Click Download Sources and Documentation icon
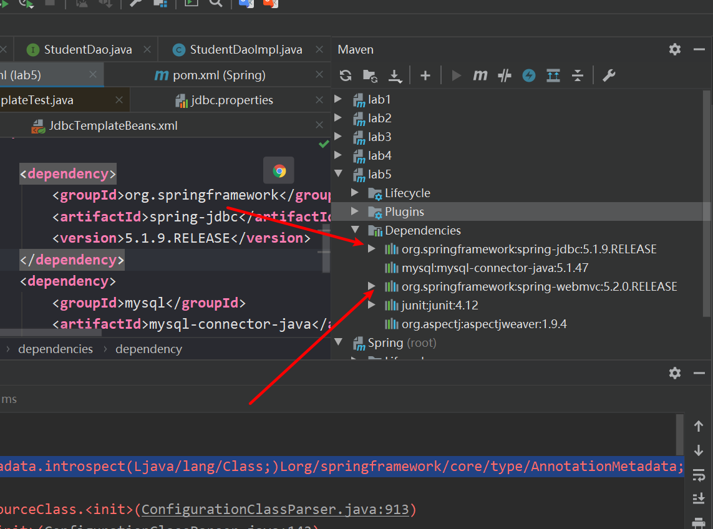 pyautogui.click(x=394, y=75)
